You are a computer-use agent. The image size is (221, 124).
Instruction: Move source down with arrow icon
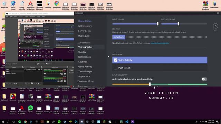[38, 83]
